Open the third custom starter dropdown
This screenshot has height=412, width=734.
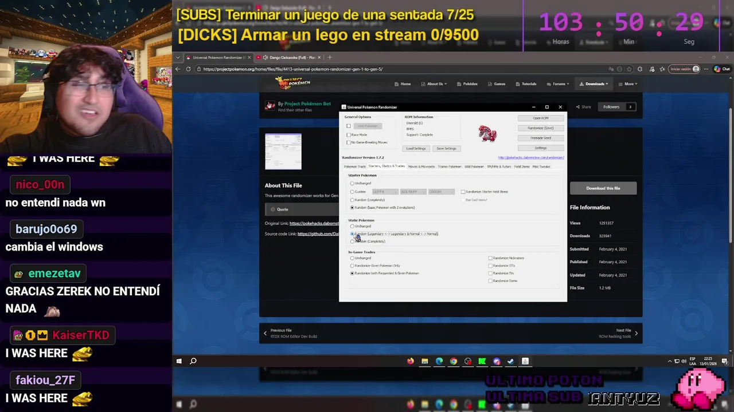441,192
